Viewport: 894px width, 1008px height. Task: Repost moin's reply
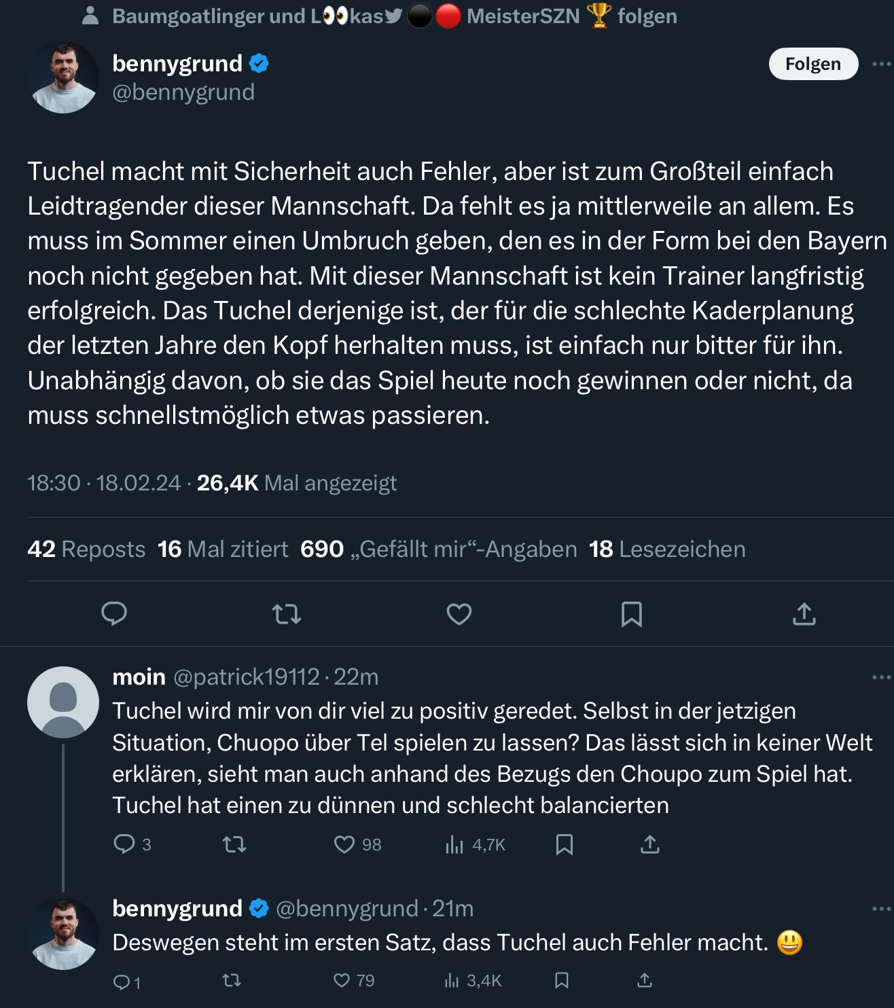click(x=234, y=844)
